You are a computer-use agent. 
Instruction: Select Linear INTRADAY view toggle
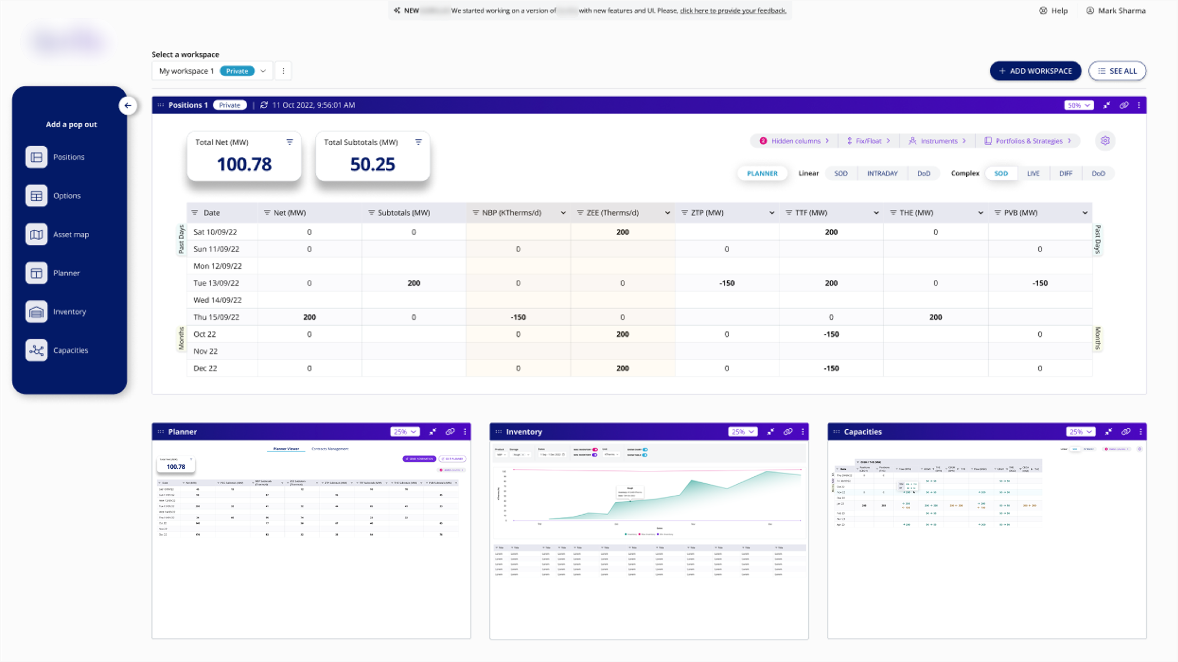pyautogui.click(x=882, y=174)
